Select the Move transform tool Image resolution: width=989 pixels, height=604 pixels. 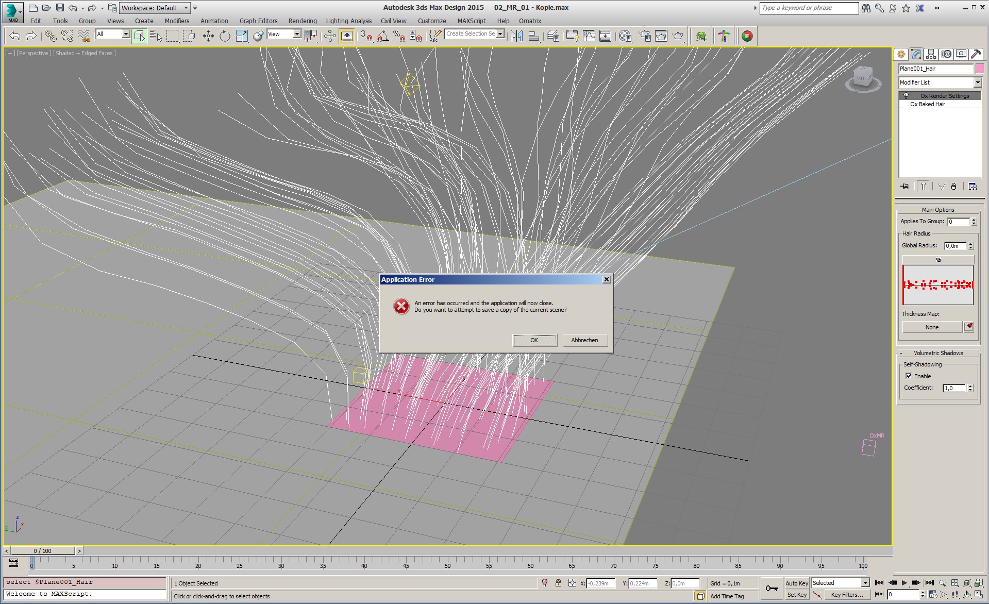[x=208, y=36]
